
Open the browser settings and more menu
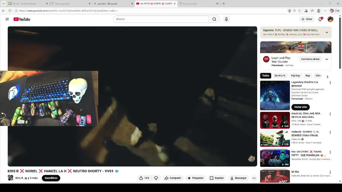pyautogui.click(x=325, y=11)
